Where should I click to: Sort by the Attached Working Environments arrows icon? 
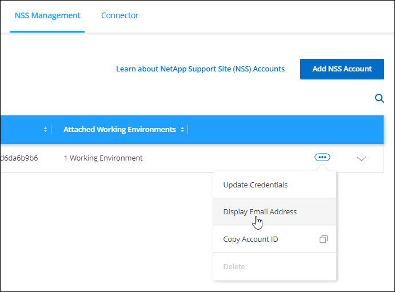(182, 130)
